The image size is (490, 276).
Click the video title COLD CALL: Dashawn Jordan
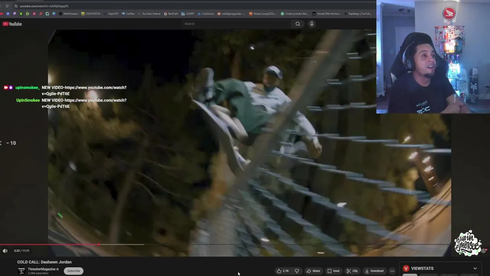44,262
